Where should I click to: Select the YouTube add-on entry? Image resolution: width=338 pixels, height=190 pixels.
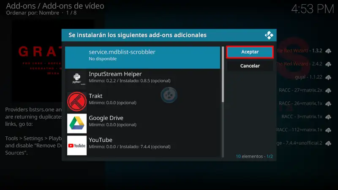click(x=142, y=145)
